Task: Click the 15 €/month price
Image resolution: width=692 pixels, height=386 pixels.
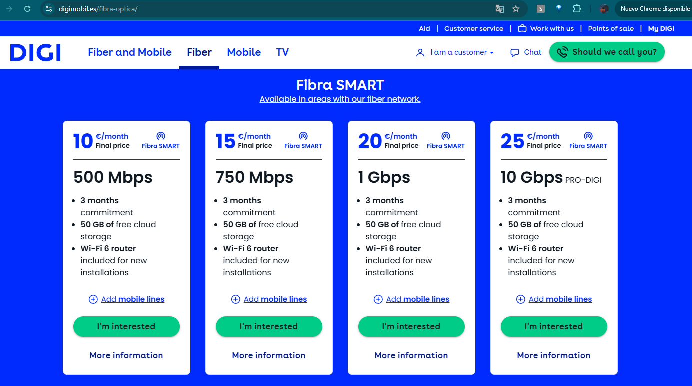Action: tap(244, 141)
